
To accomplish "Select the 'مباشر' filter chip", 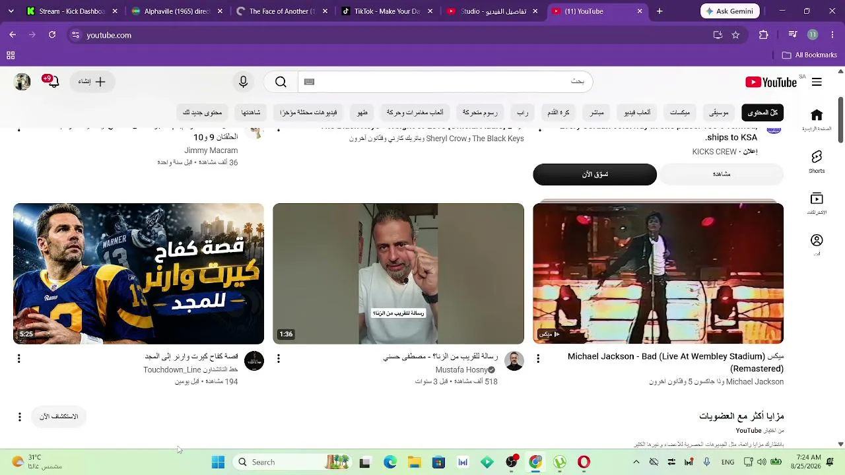I will pyautogui.click(x=597, y=113).
